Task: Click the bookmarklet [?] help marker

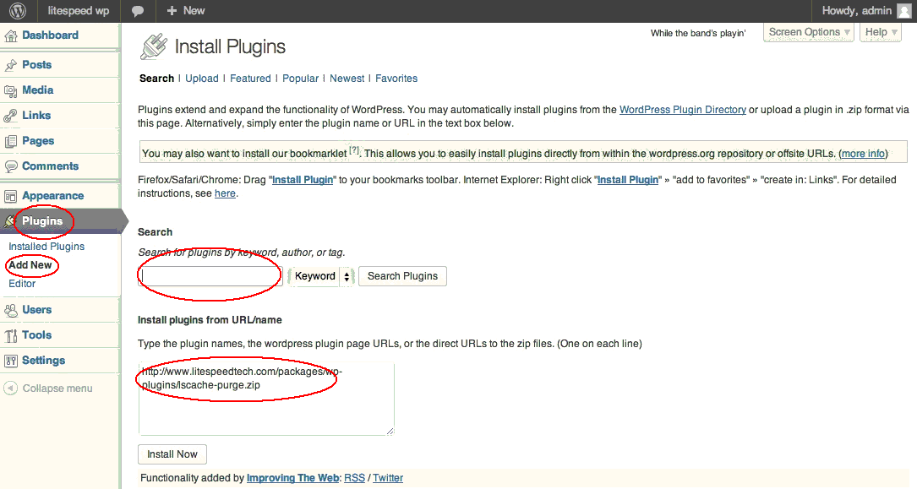Action: pyautogui.click(x=354, y=150)
